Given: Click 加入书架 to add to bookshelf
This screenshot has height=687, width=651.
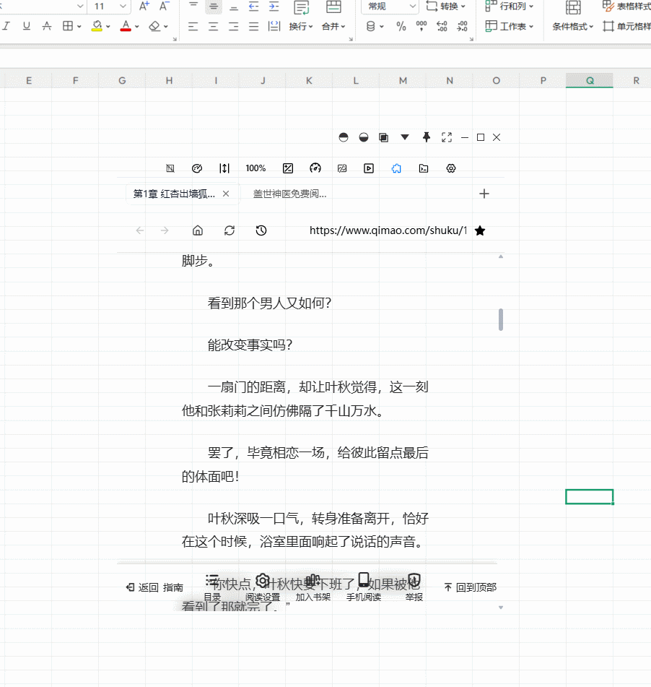Looking at the screenshot, I should point(313,587).
